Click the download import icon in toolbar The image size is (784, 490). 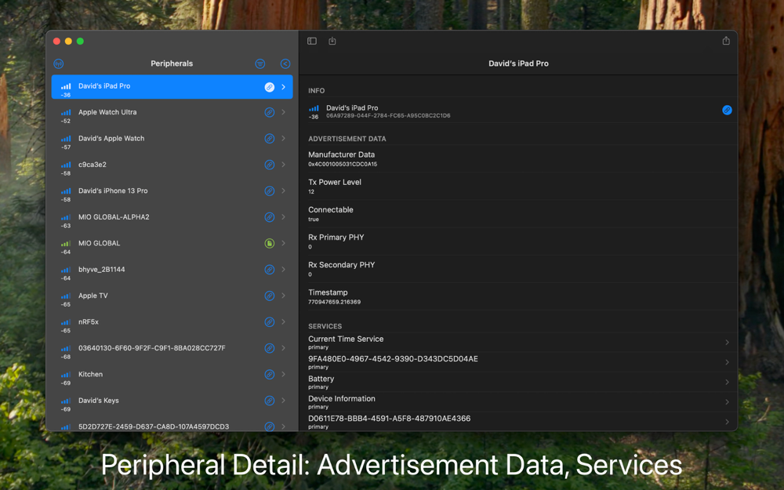point(332,41)
